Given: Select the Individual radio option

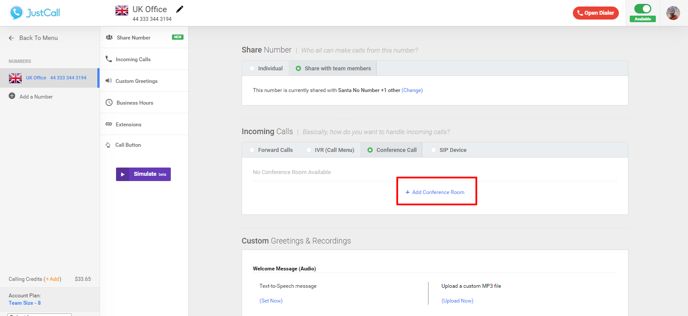Looking at the screenshot, I should coord(252,69).
